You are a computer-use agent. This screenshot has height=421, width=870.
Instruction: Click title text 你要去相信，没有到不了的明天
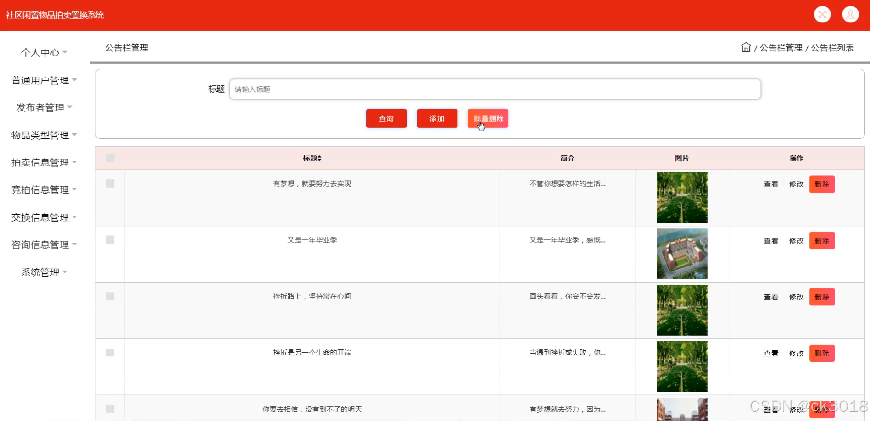[x=312, y=409]
